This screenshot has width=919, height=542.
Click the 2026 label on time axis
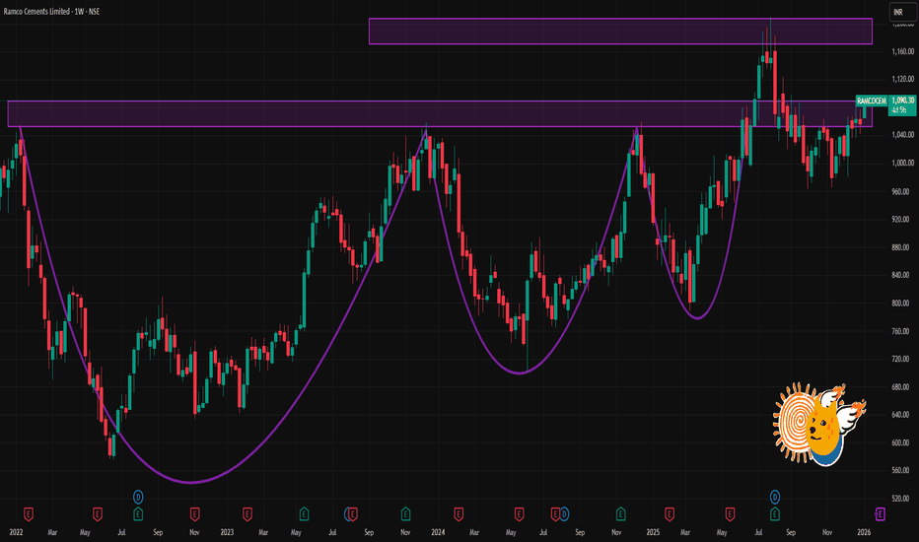click(x=864, y=532)
